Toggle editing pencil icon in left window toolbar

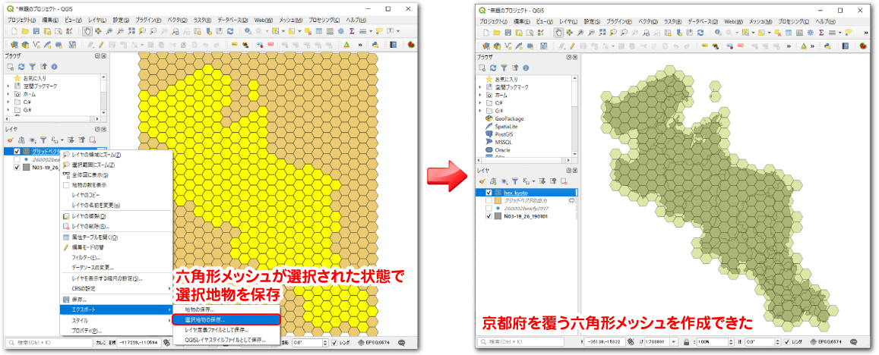tap(102, 44)
